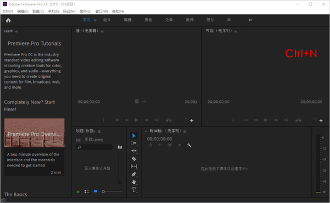Open the 剪辑(C) menu
Viewport: 330px width, 203px height.
pos(38,12)
